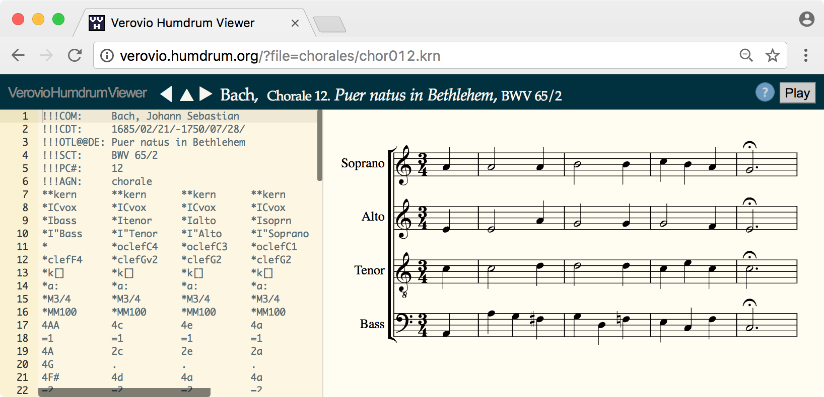Viewport: 824px width, 397px height.
Task: Click '4AA' in line 17
Action: tap(50, 325)
